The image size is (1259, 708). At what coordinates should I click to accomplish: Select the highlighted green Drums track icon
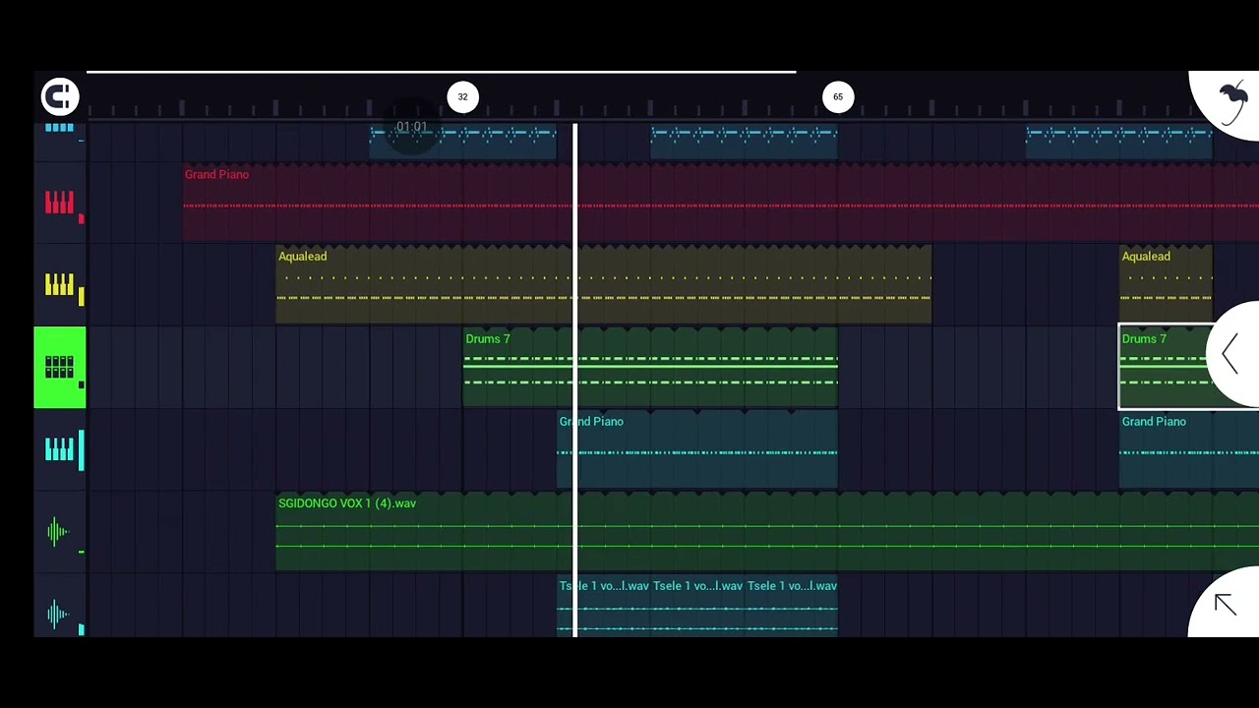click(59, 368)
